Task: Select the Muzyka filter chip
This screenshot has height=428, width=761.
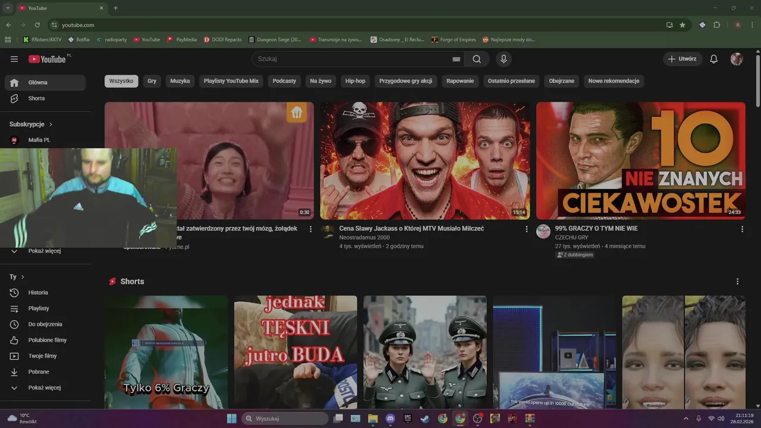Action: click(180, 81)
